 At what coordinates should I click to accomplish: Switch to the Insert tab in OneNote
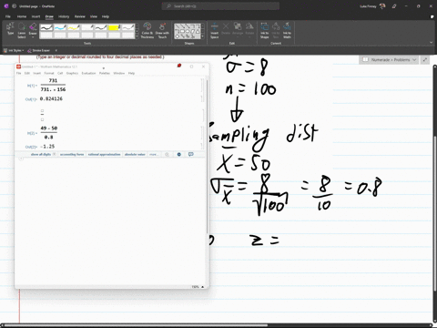[x=36, y=16]
